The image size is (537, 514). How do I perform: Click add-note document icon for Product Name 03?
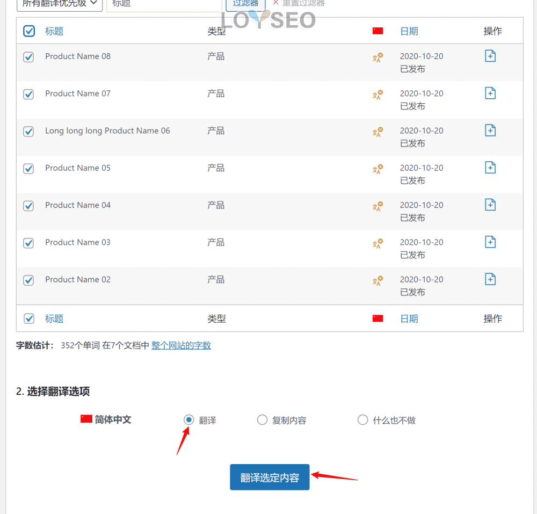[490, 242]
